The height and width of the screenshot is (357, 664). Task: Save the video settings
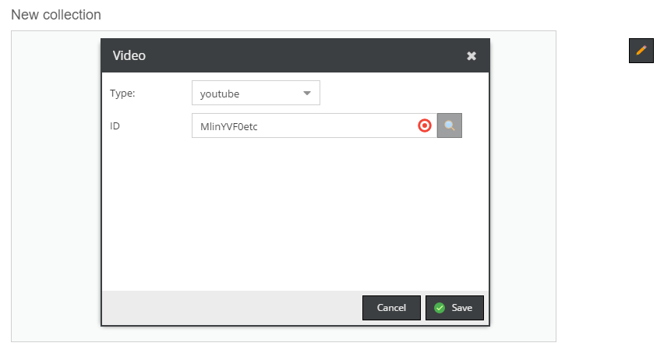click(x=454, y=308)
